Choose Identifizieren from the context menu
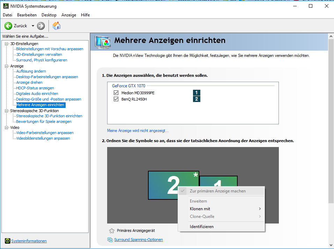 (221, 227)
